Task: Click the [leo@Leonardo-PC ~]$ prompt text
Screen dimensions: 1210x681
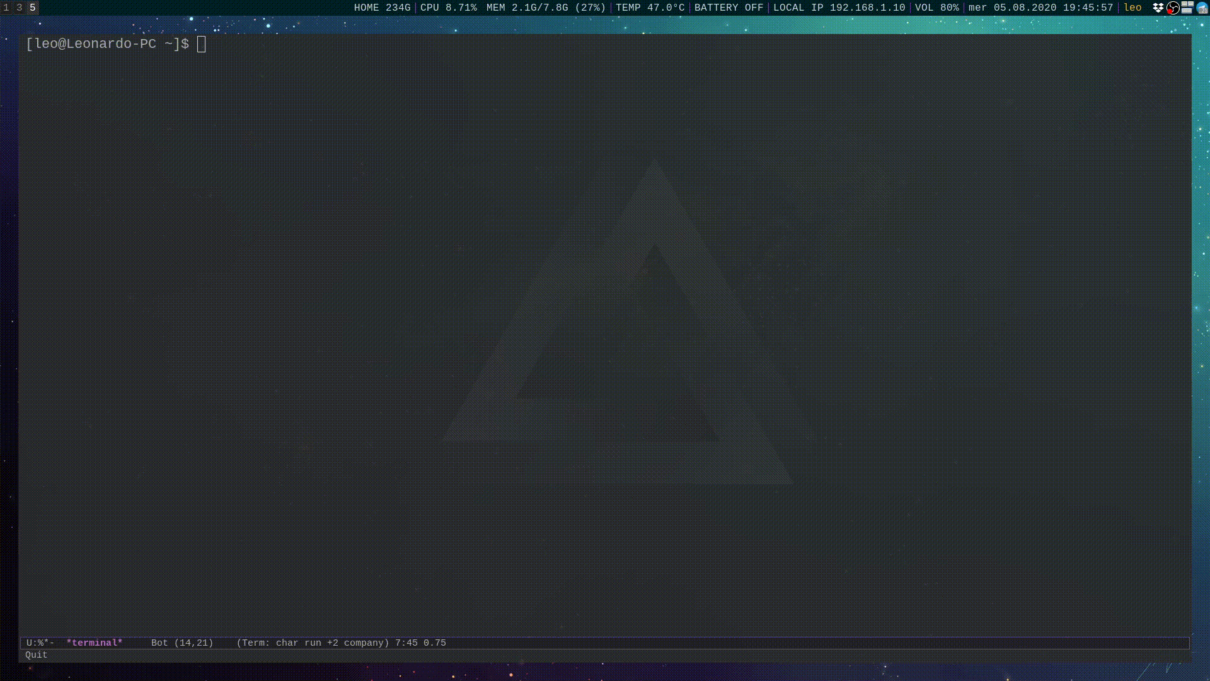Action: point(107,44)
